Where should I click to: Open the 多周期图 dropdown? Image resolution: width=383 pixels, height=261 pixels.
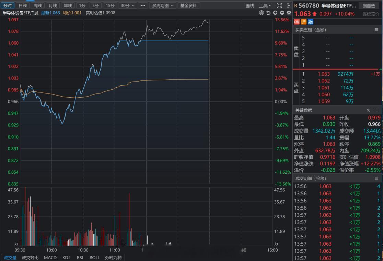(x=163, y=5)
